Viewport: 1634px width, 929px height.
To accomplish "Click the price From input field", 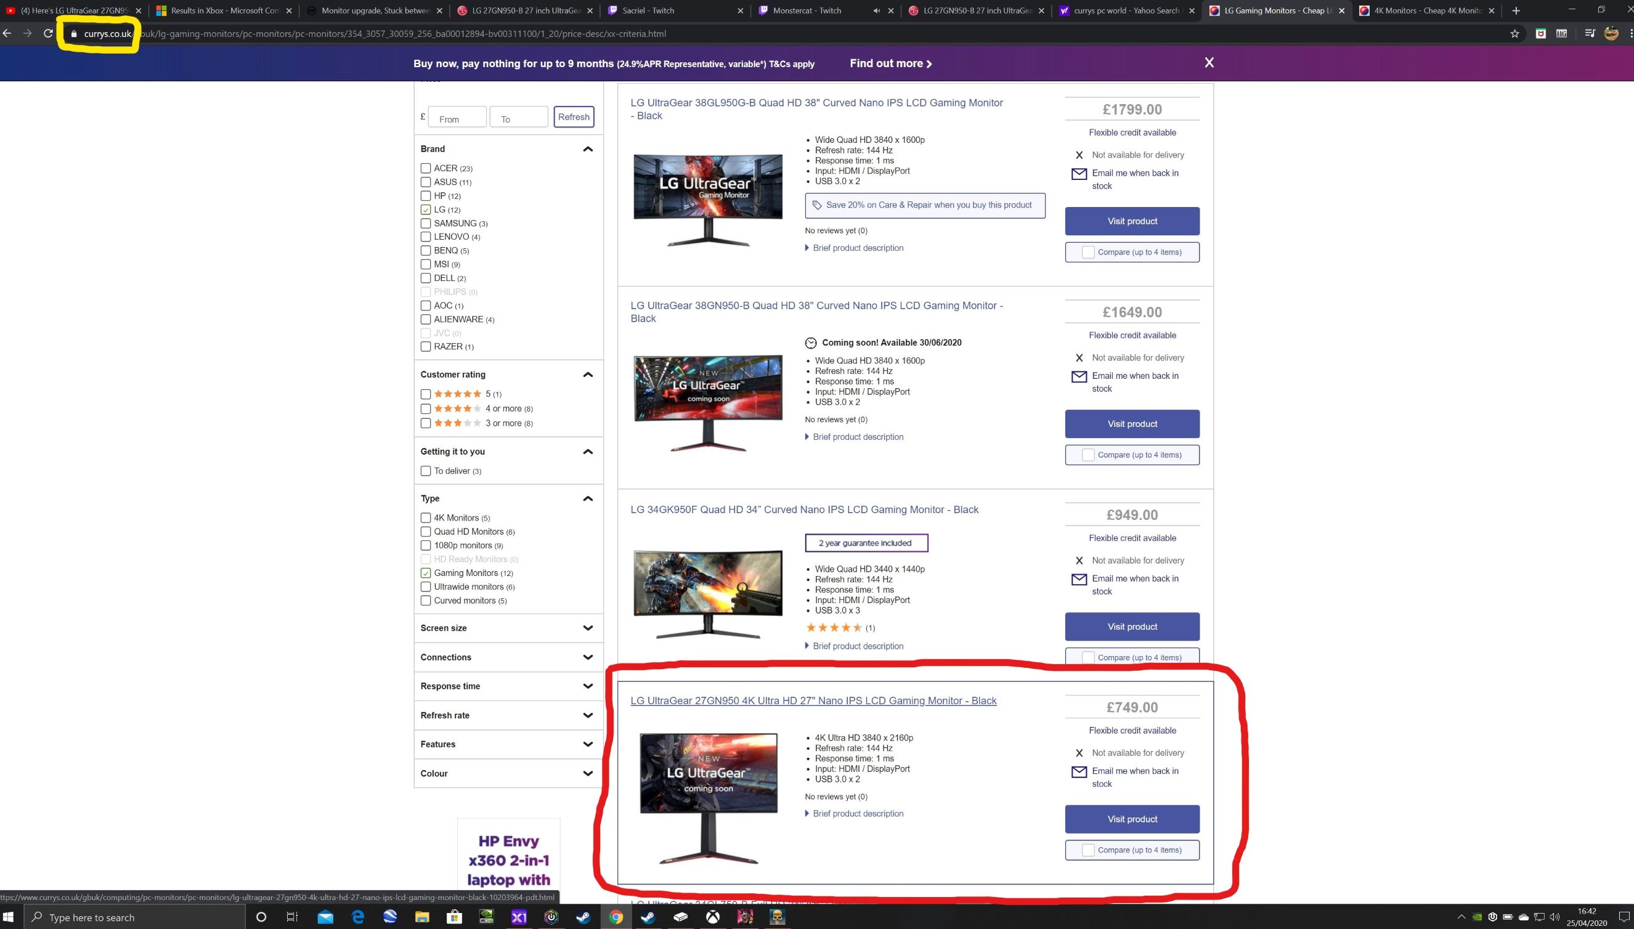I will pyautogui.click(x=457, y=118).
